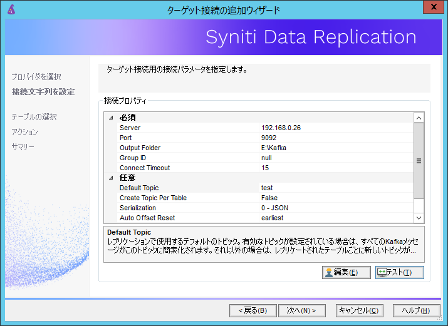This screenshot has width=448, height=326.
Task: Select the Create Topic Per Table value False
Action: [336, 198]
